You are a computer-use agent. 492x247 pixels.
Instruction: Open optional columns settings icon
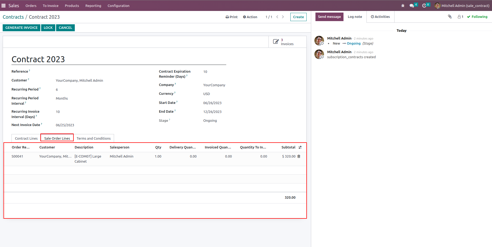(x=300, y=147)
